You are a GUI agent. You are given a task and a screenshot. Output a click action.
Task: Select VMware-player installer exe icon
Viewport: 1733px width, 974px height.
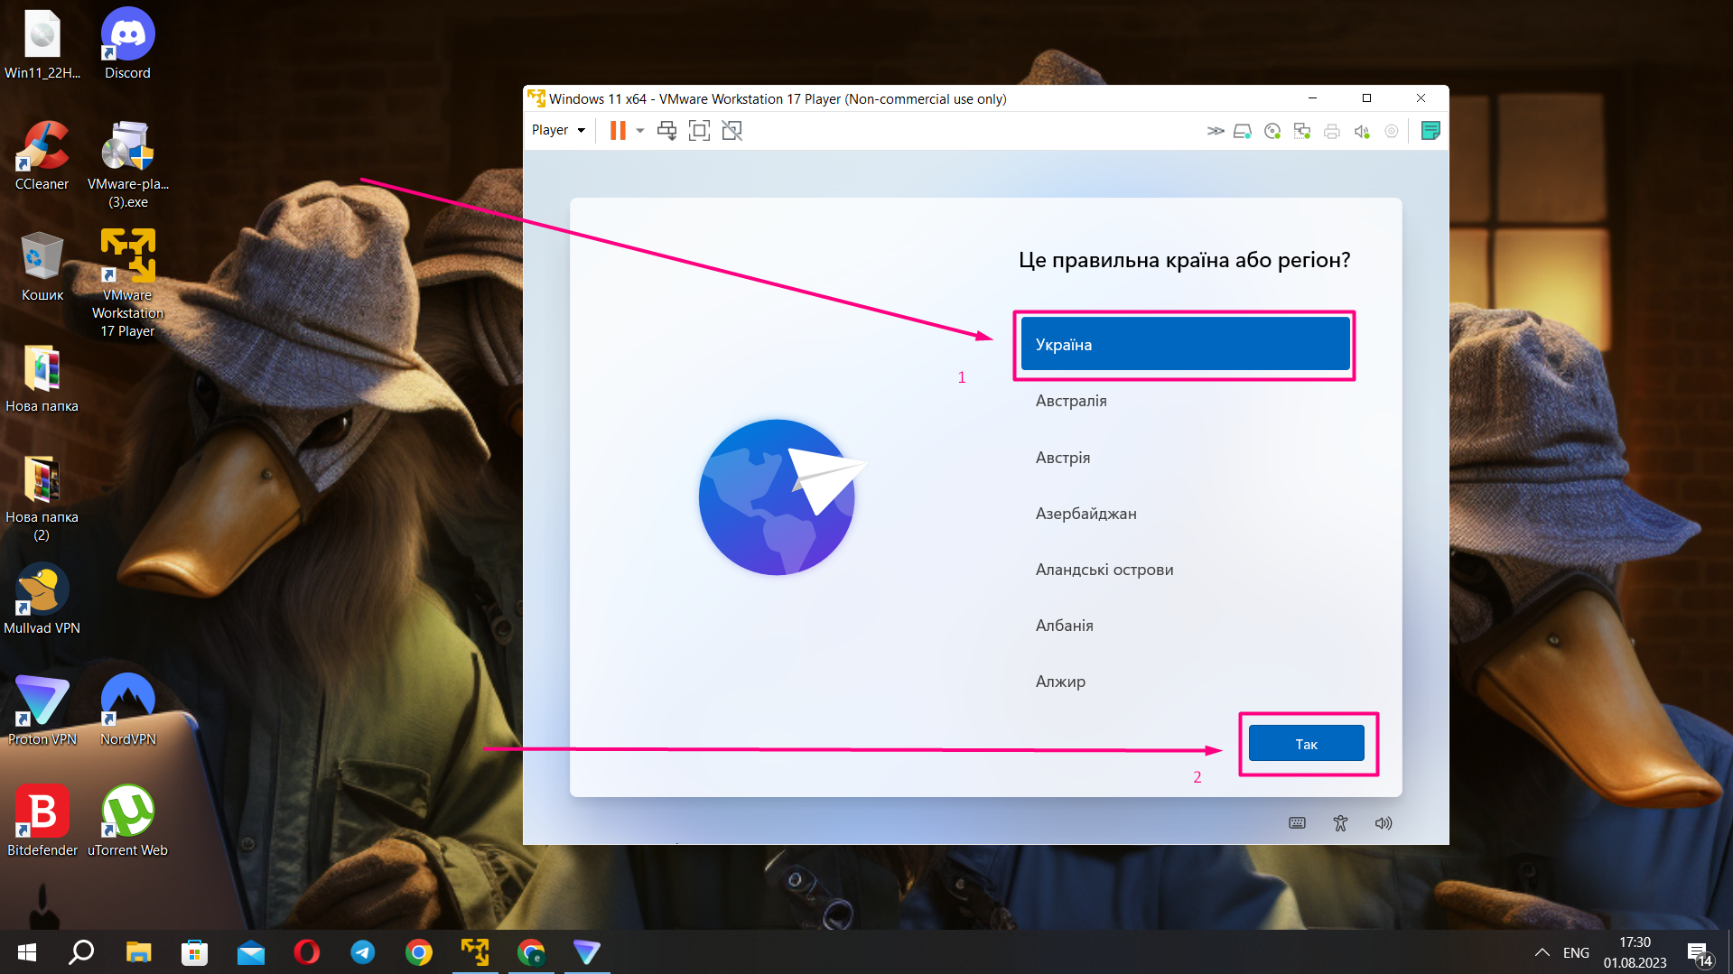tap(127, 164)
